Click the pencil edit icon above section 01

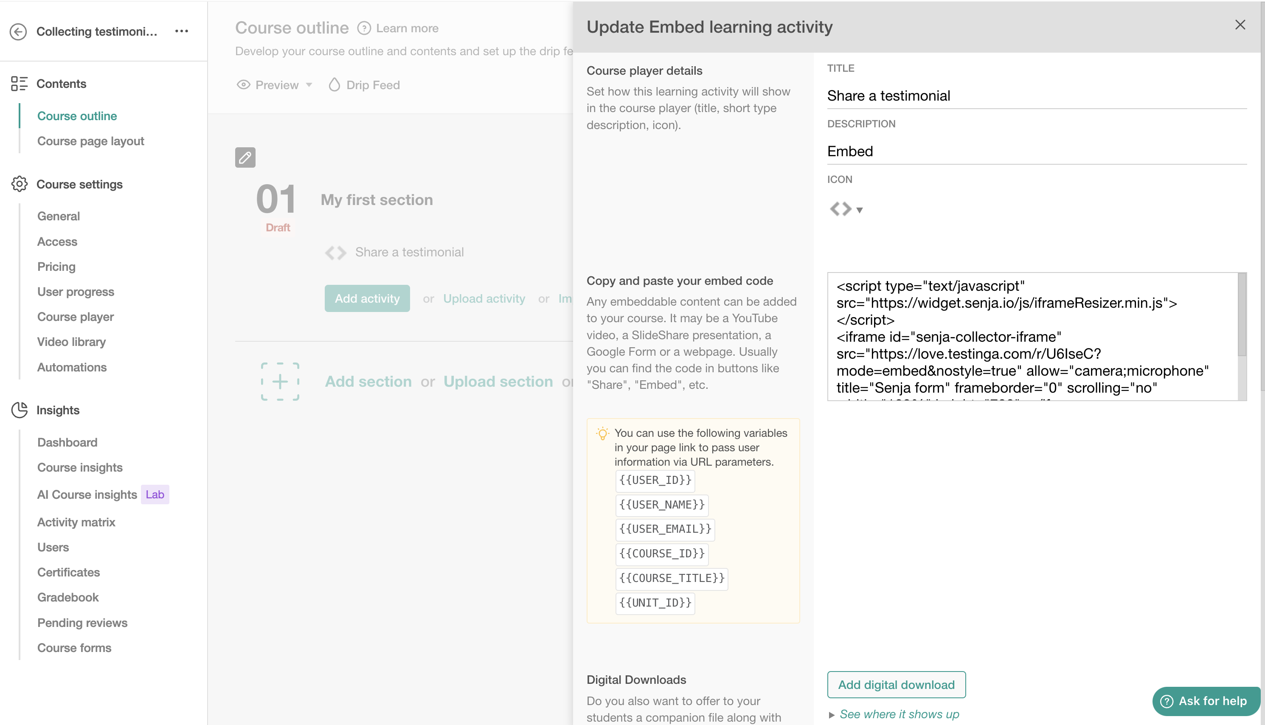(x=245, y=157)
